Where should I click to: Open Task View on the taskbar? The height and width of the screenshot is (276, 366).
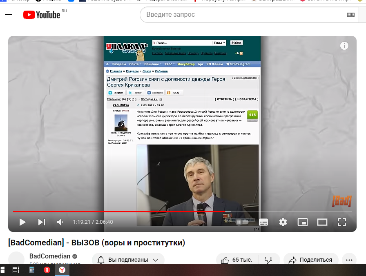coord(16,270)
